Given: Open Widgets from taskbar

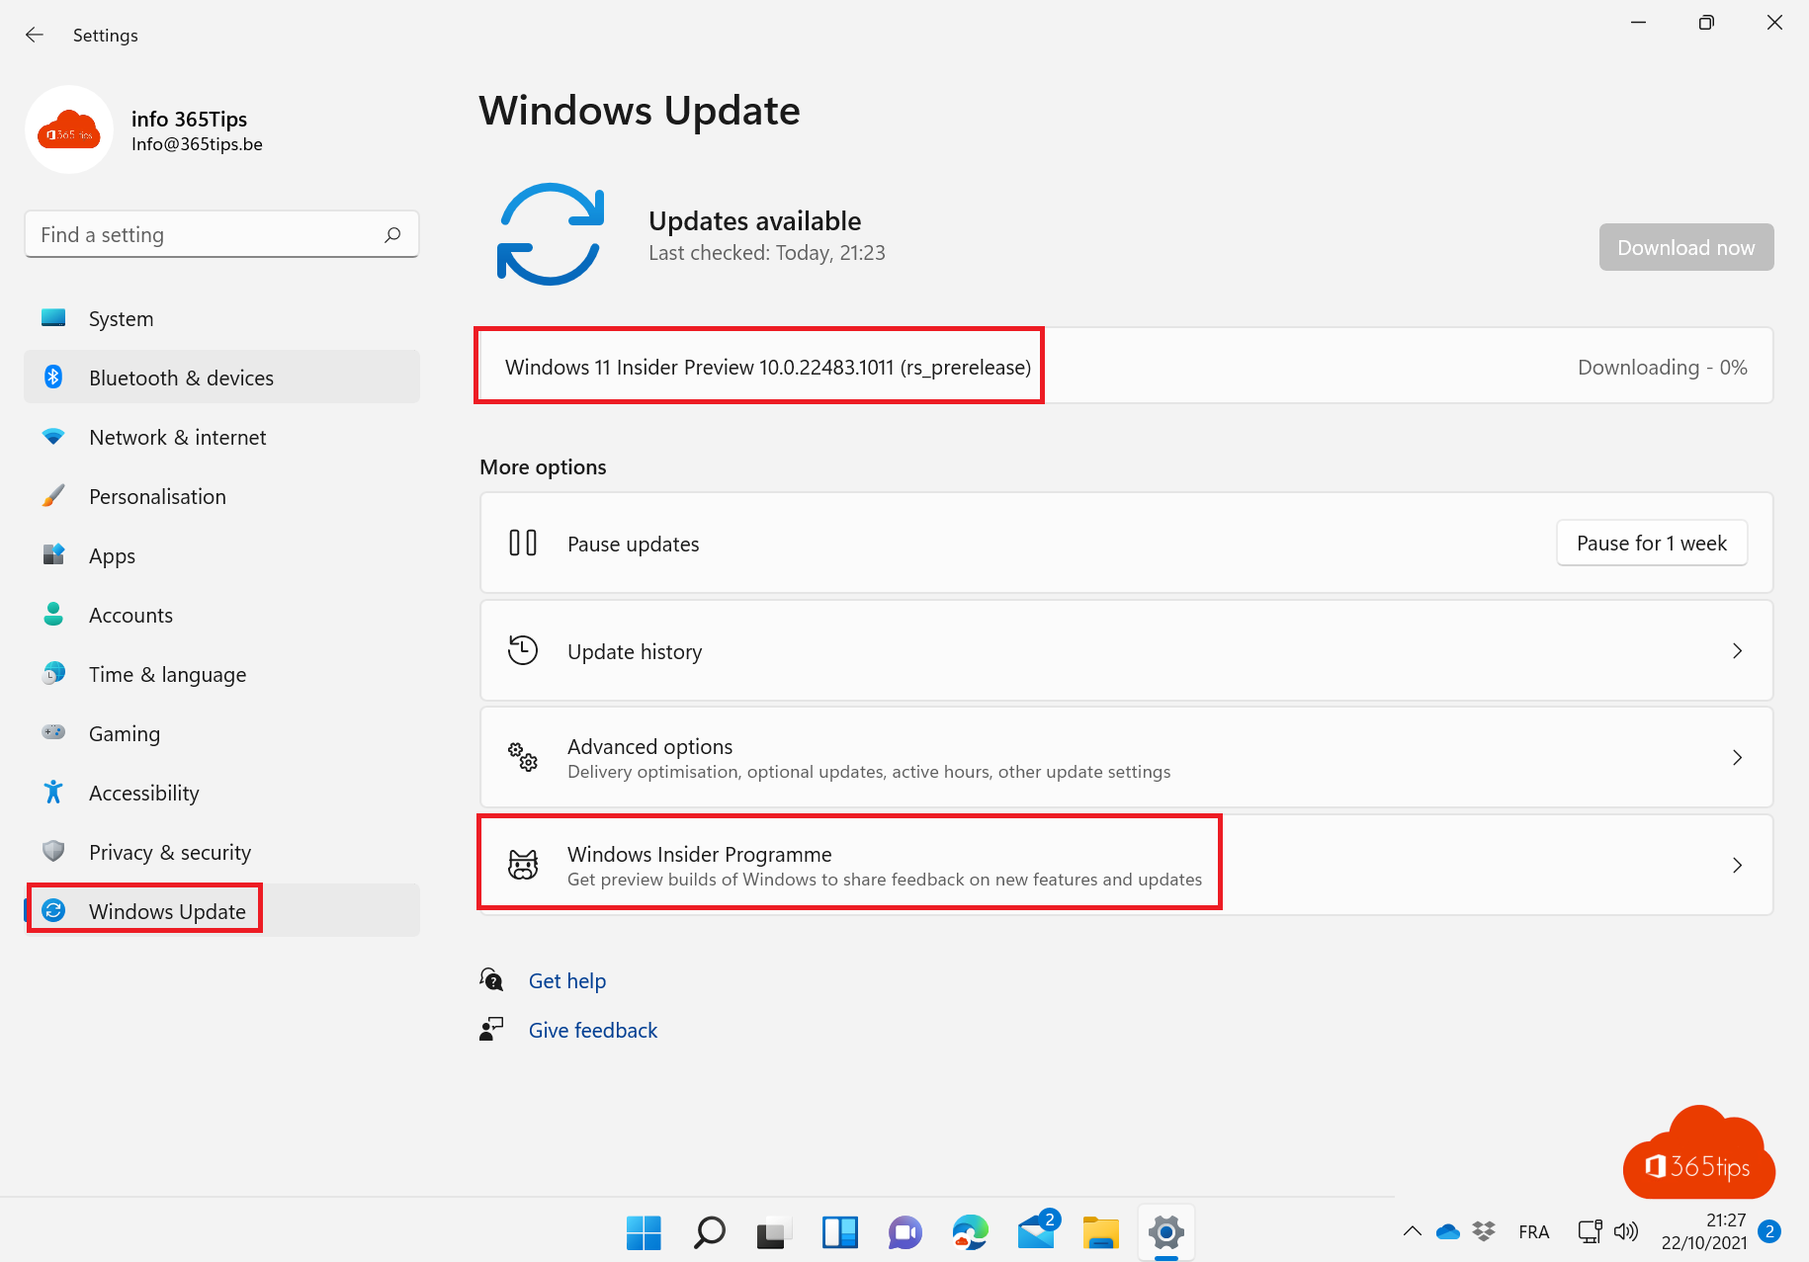Looking at the screenshot, I should 839,1232.
